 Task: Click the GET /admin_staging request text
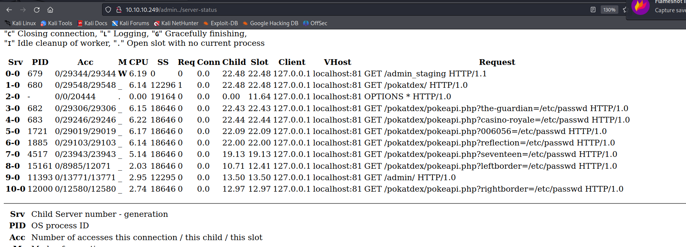coord(425,74)
